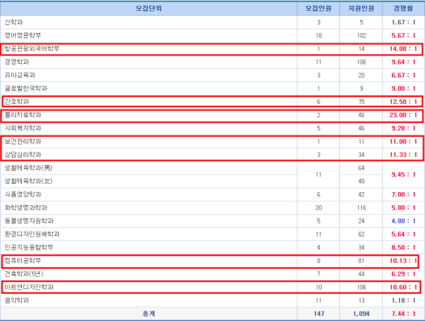This screenshot has width=425, height=321.
Task: Select the 영어영문학부 department name
Action: 23,35
